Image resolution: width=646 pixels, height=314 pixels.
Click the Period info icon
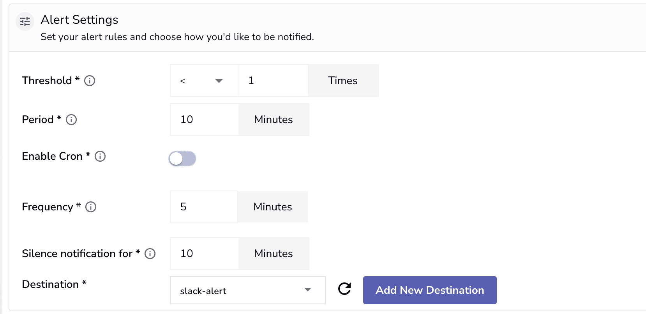71,120
